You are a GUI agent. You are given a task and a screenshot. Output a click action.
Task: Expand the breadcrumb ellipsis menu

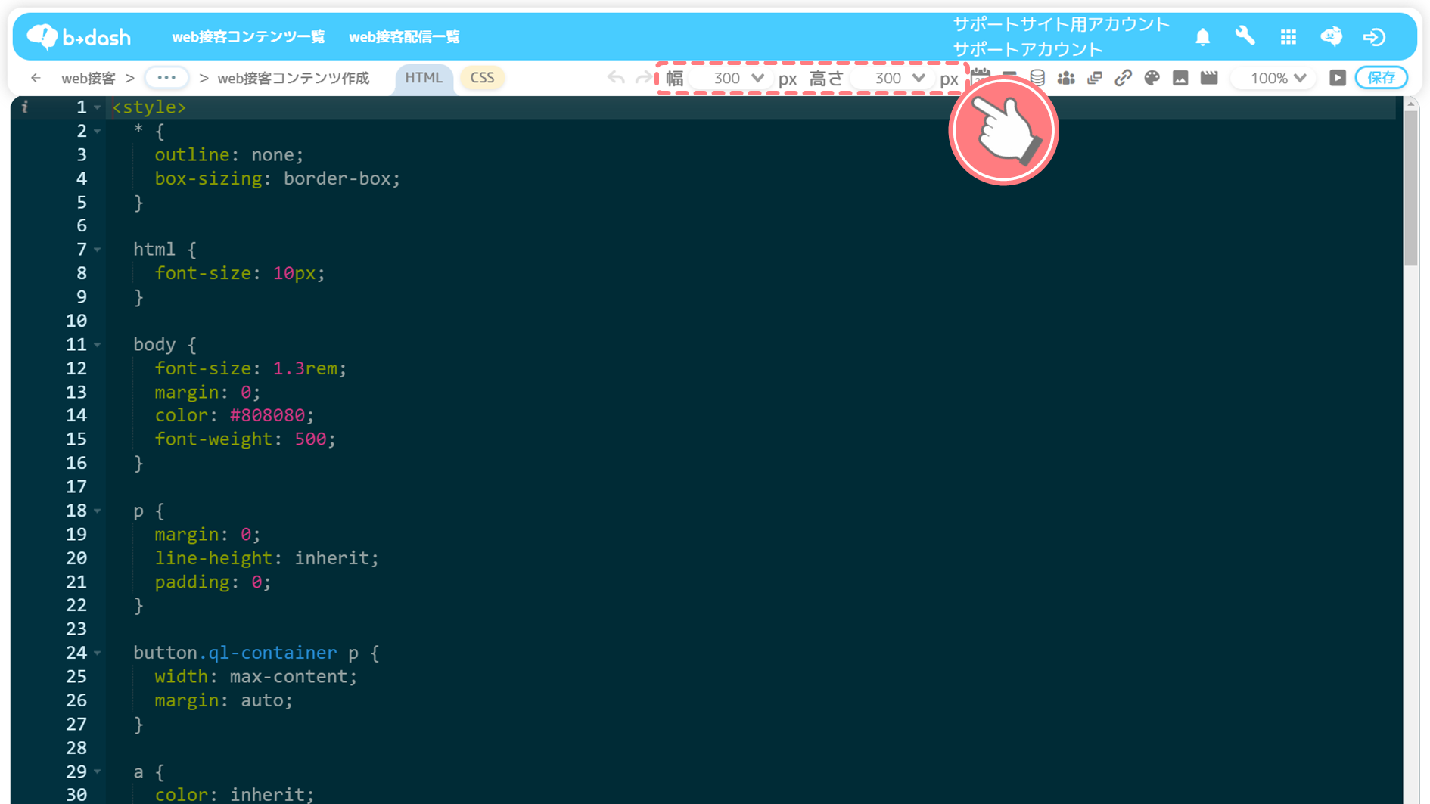pos(166,78)
